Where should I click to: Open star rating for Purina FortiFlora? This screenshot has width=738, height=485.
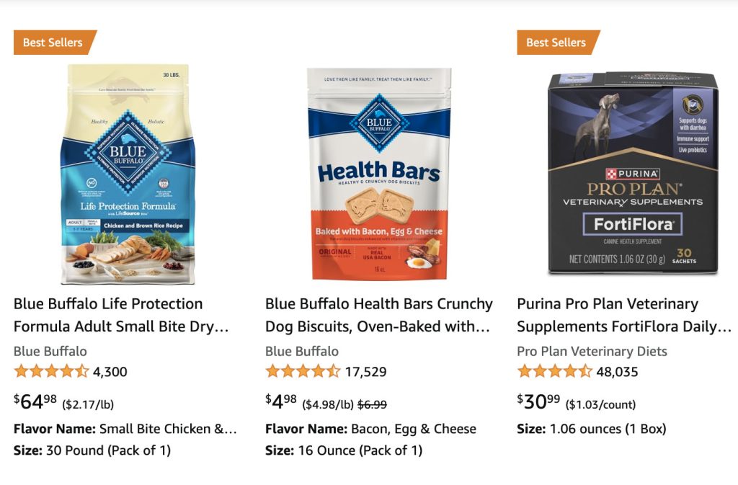554,372
